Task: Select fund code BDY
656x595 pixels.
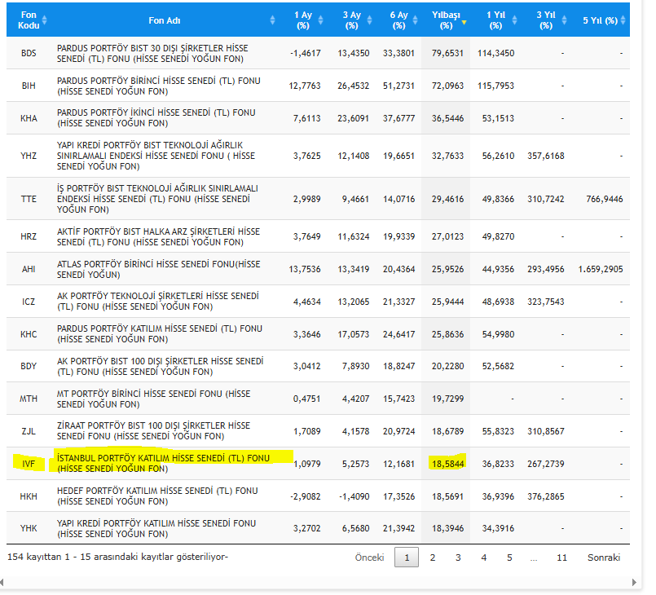Action: 29,366
